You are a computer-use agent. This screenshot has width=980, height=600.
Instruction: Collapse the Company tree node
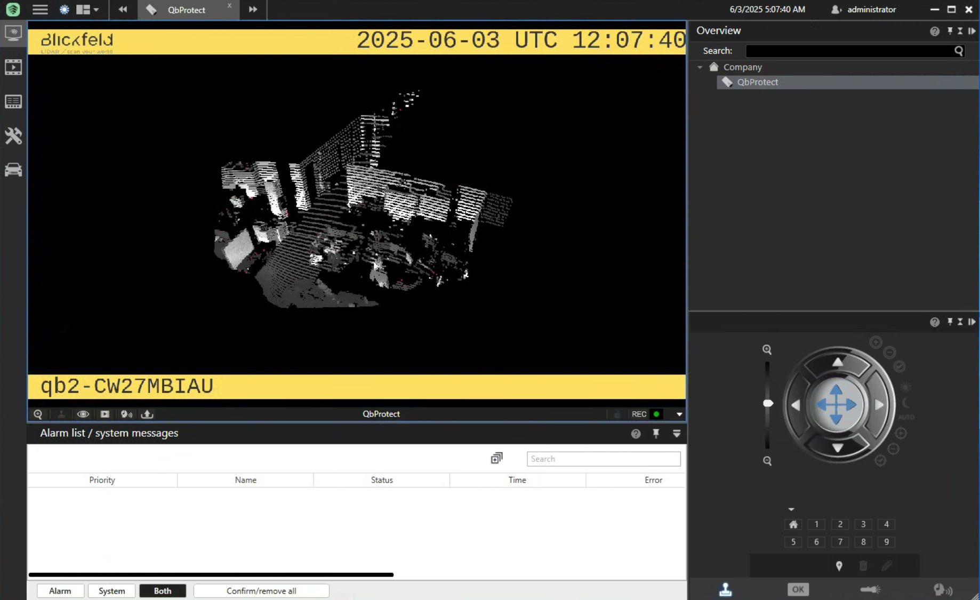tap(700, 67)
